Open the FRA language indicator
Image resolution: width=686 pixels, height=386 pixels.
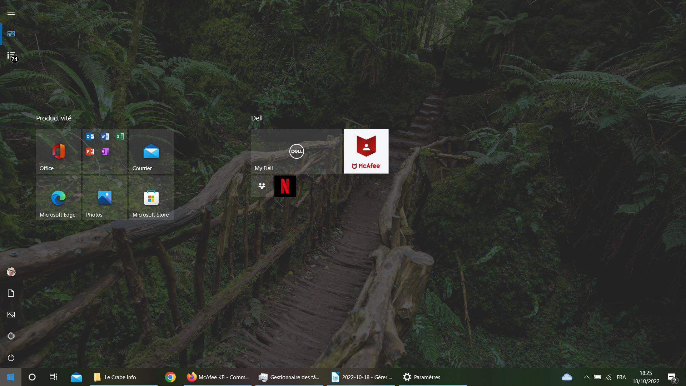pyautogui.click(x=621, y=377)
